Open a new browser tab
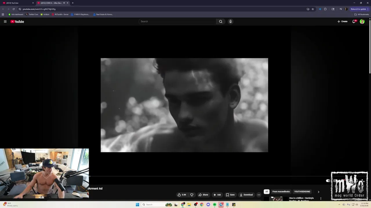371x208 pixels. pos(72,3)
